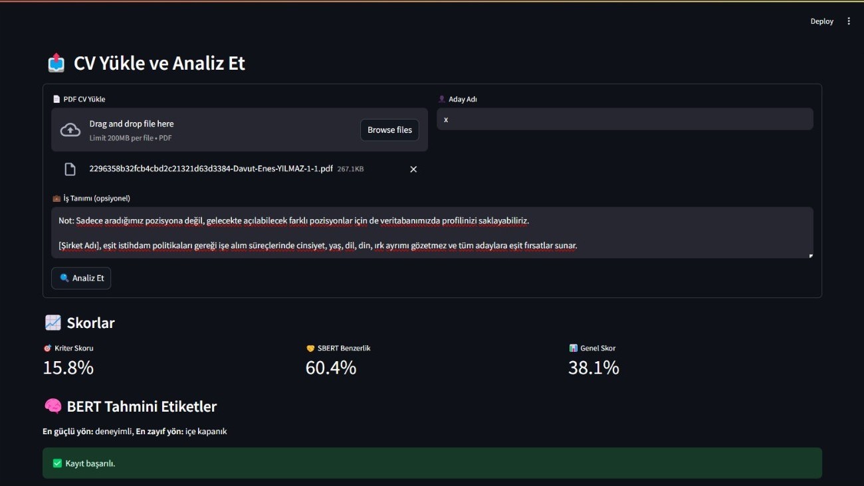
Task: Click the magnifier icon on Analiz Et
Action: pos(64,278)
